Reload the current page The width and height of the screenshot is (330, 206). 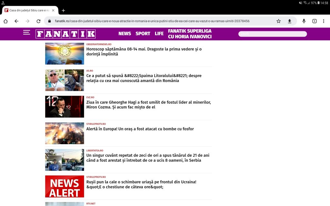[x=38, y=21]
